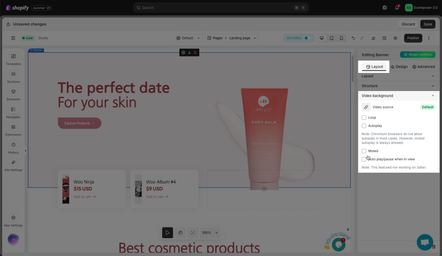Switch to tablet preview device
Image resolution: width=442 pixels, height=256 pixels.
click(331, 38)
